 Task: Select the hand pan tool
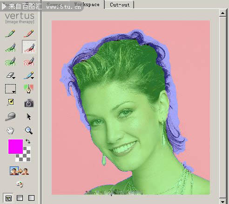pos(10,131)
